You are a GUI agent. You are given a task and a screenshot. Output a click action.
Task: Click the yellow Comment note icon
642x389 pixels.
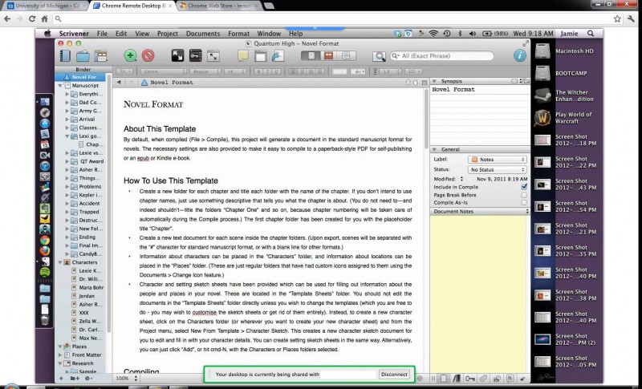[243, 55]
